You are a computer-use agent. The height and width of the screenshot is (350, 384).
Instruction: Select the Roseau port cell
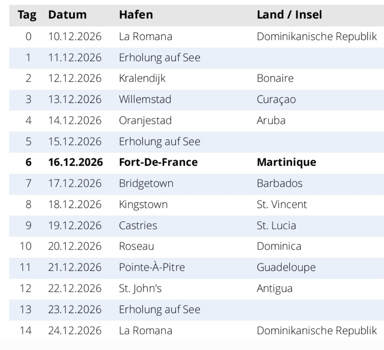(137, 246)
